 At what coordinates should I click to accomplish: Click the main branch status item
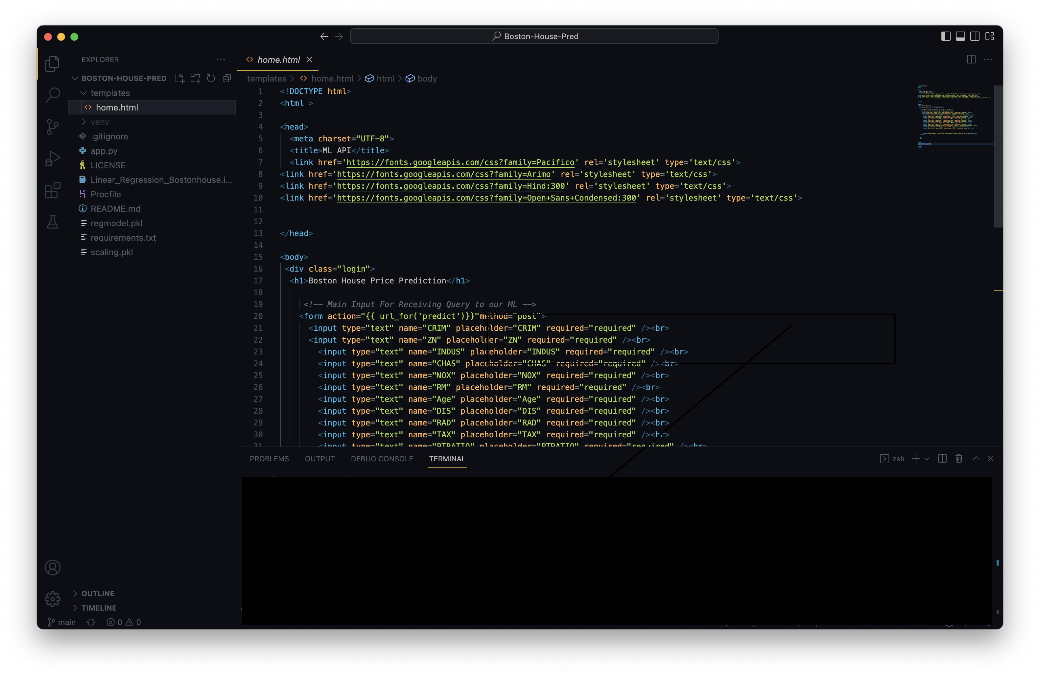point(61,622)
